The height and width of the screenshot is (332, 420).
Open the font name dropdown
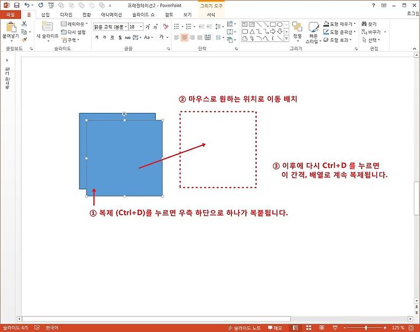click(x=126, y=27)
